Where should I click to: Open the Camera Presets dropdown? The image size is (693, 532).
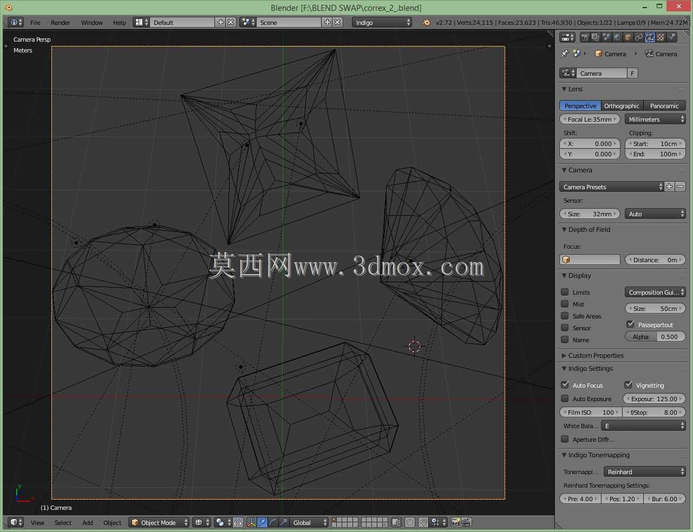coord(612,187)
